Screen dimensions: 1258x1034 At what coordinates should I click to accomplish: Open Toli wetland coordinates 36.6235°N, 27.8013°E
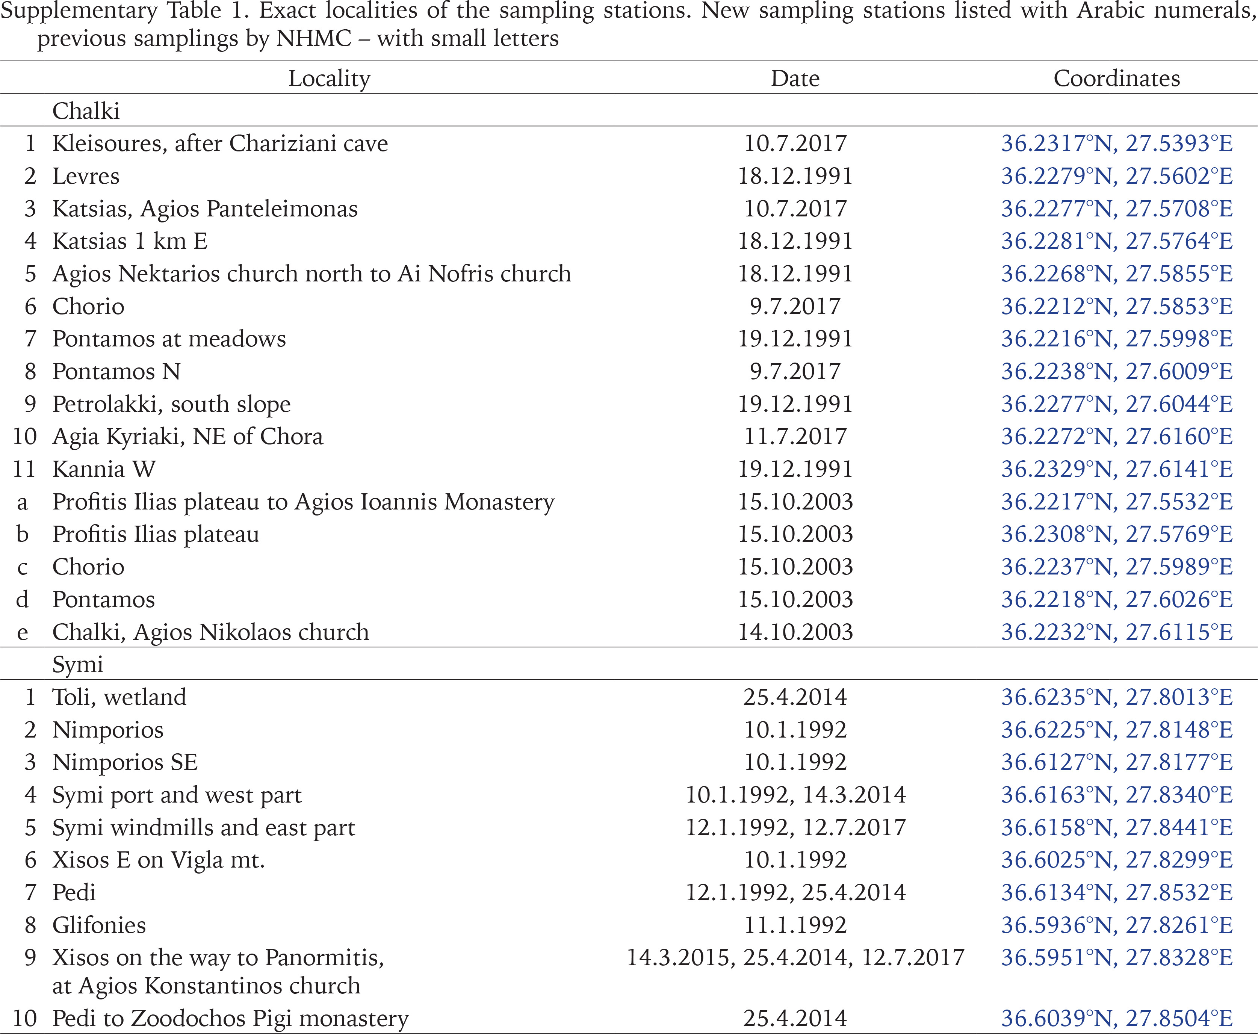[x=1117, y=697]
